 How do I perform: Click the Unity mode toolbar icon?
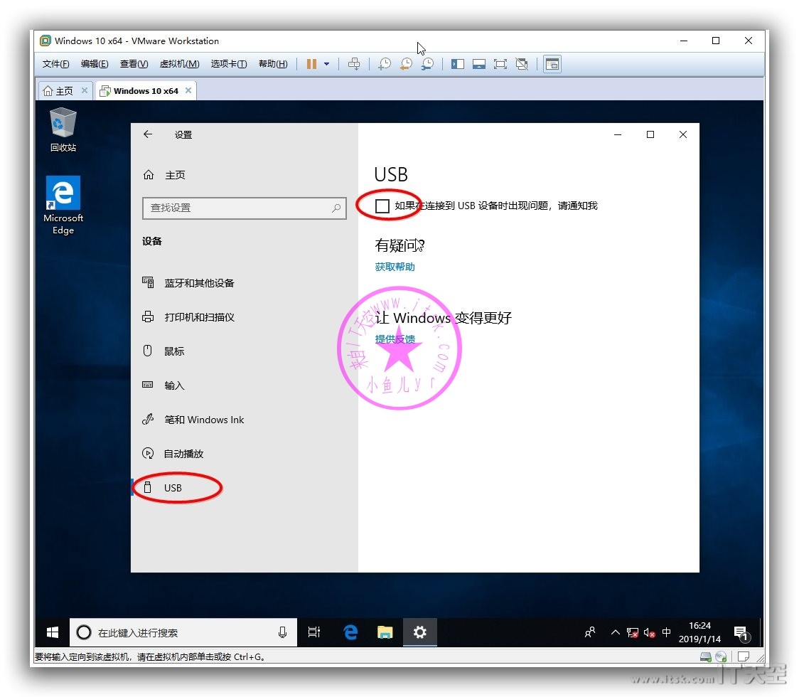[522, 64]
